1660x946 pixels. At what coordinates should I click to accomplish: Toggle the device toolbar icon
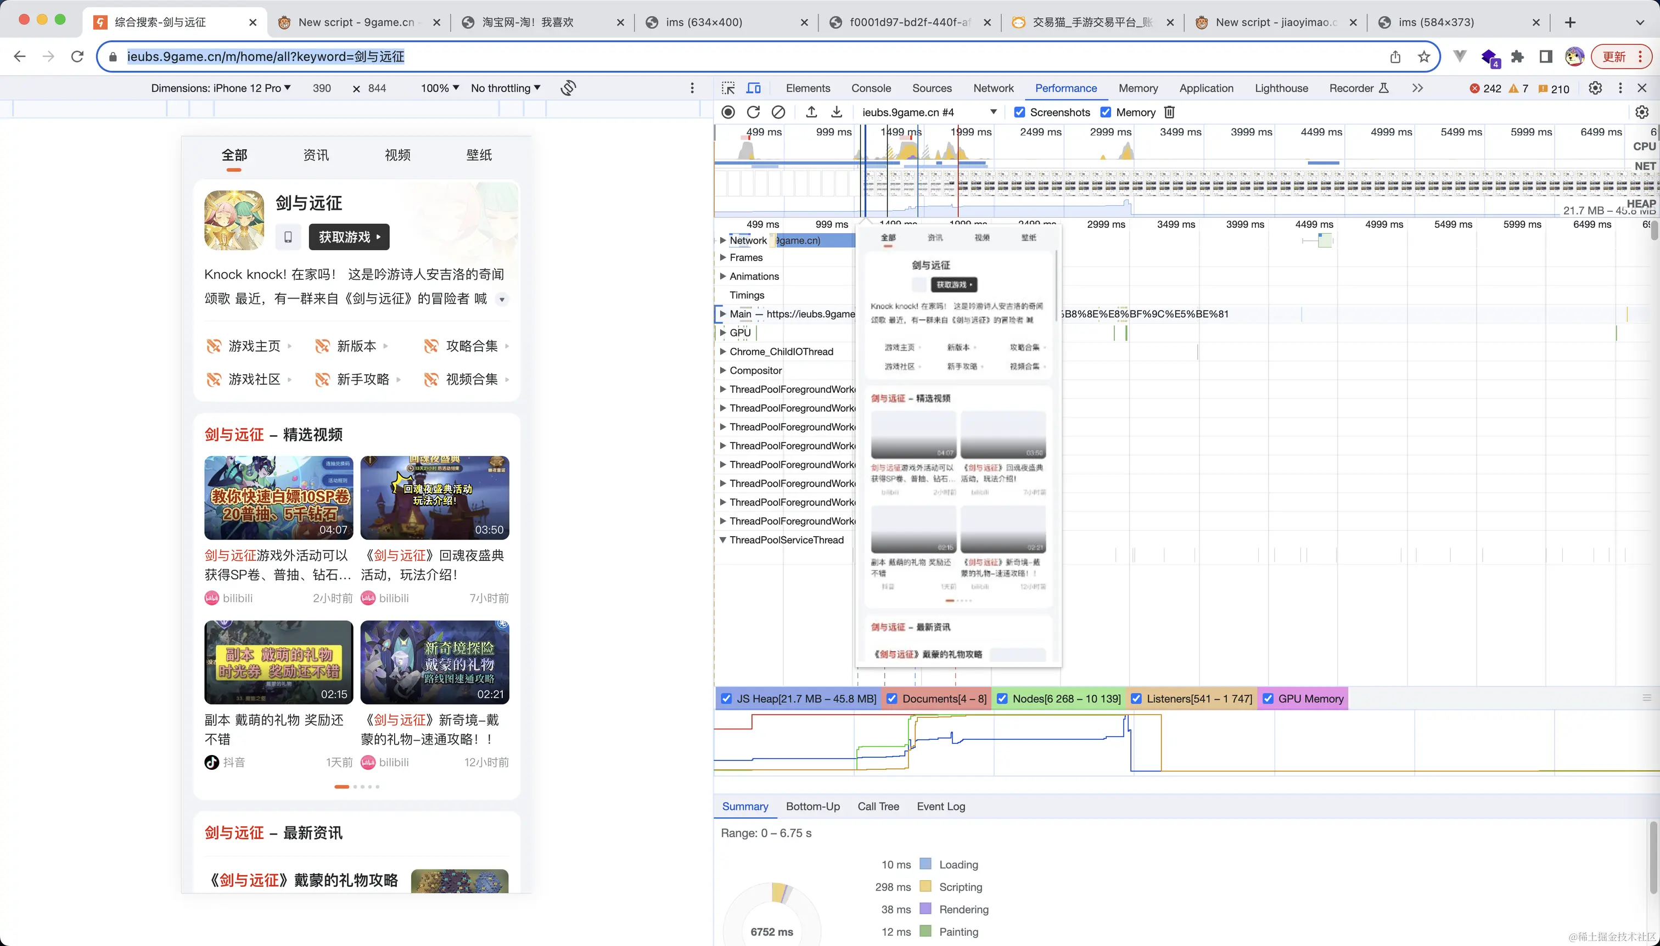point(753,88)
